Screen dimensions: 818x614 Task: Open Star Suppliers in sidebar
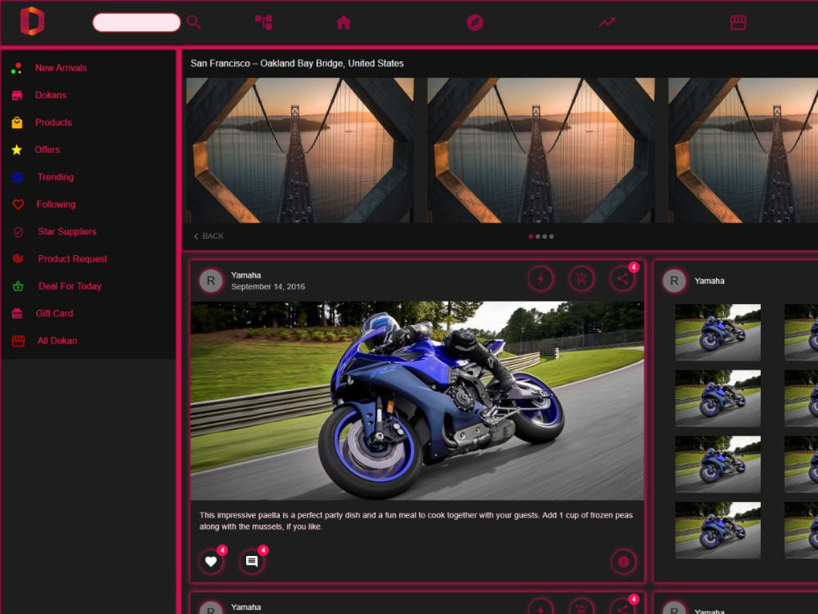point(67,231)
